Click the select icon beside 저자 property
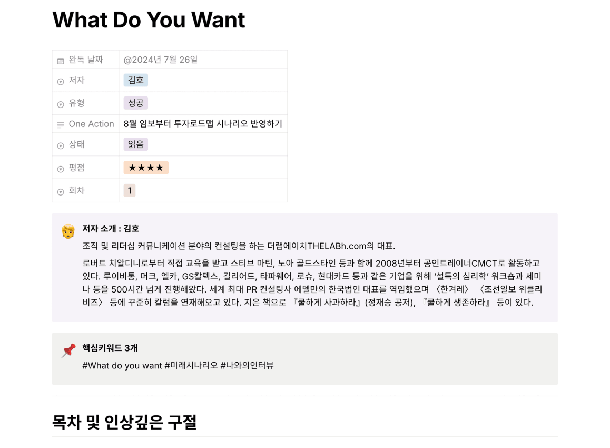Viewport: 610px width, 448px height. point(60,82)
